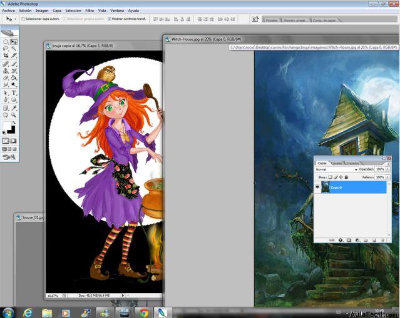Select the Crop tool
This screenshot has width=400, height=318.
(x=6, y=55)
